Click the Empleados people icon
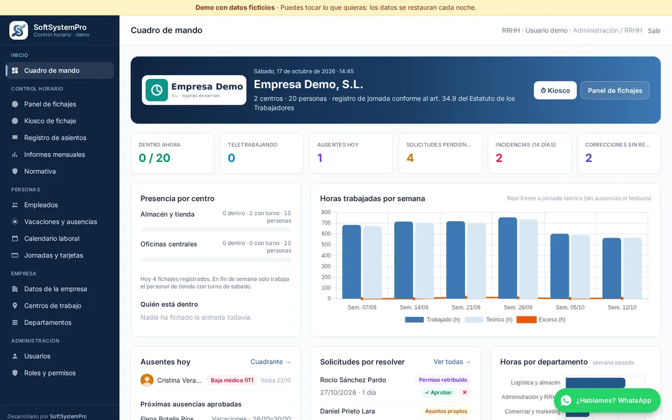The image size is (672, 420). pos(15,205)
